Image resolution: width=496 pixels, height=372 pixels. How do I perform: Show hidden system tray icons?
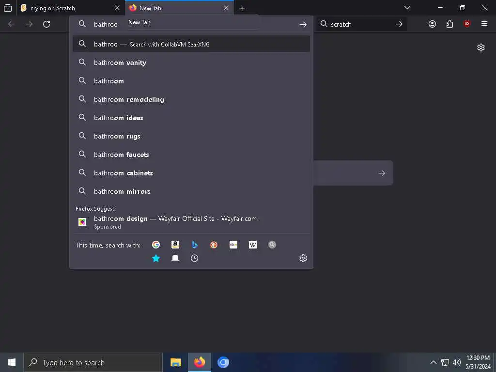click(434, 362)
